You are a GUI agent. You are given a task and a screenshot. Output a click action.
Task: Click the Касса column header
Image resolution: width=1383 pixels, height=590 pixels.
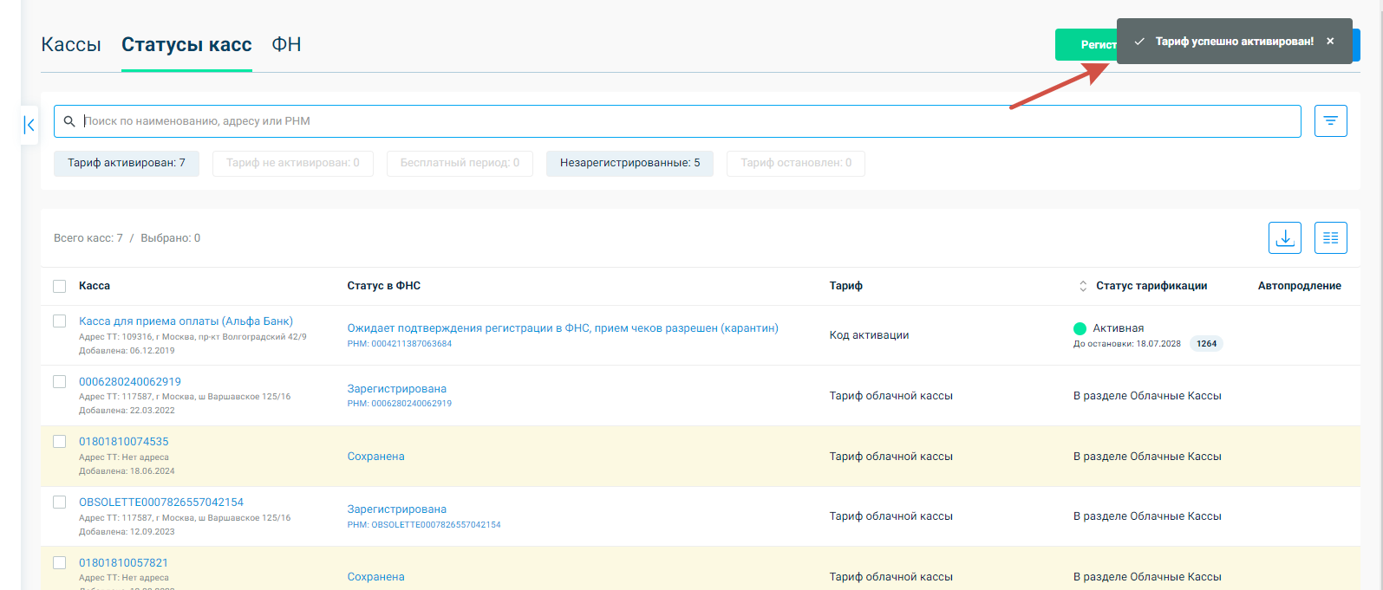pos(95,286)
